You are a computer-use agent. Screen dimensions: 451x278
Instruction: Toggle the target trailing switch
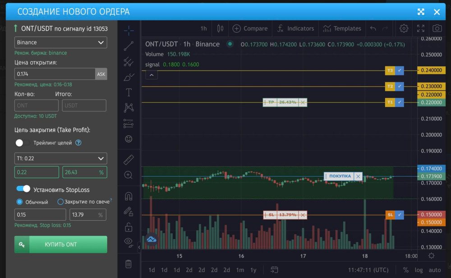pyautogui.click(x=23, y=143)
